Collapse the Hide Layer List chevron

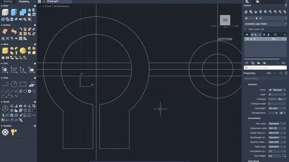[245, 29]
